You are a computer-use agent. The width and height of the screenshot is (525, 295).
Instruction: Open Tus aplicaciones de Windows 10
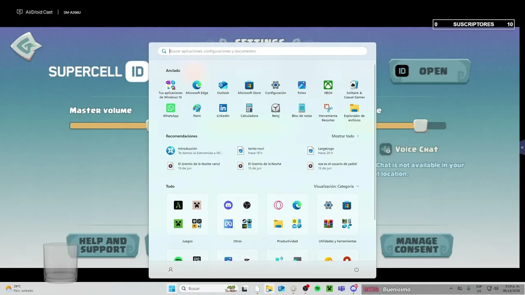(x=171, y=90)
